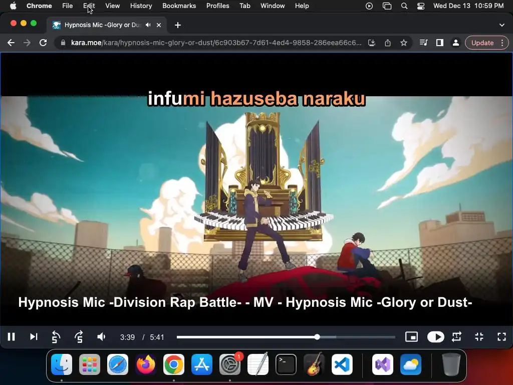The image size is (513, 385).
Task: Expand the tab search chevron
Action: pos(502,25)
